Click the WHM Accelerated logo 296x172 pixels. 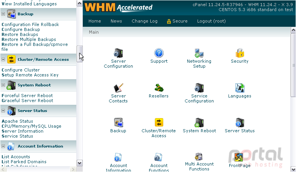(x=118, y=8)
